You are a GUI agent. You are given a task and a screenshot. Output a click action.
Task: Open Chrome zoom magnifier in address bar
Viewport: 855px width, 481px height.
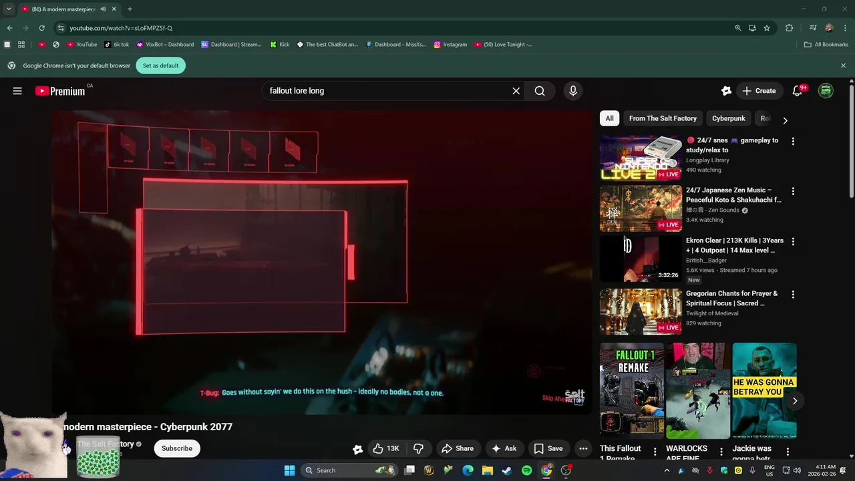pyautogui.click(x=737, y=28)
